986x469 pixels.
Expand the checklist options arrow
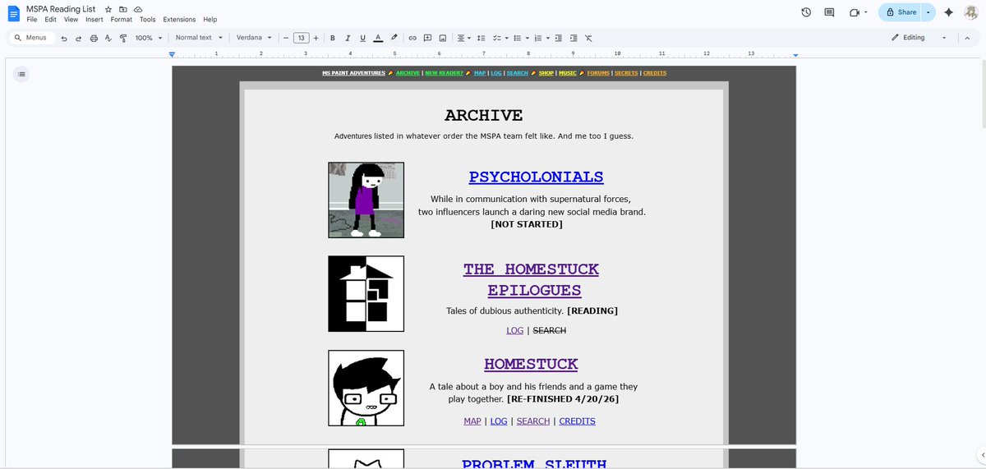[x=506, y=38]
